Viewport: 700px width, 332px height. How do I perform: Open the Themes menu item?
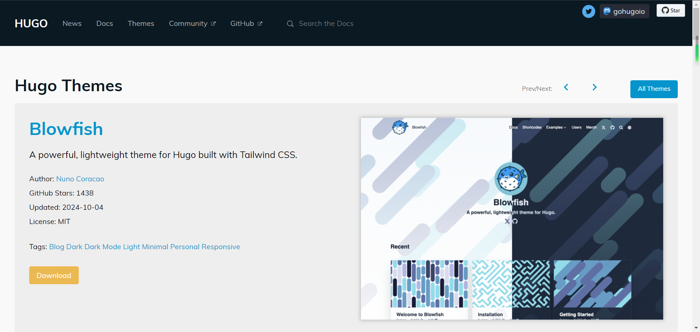tap(141, 23)
